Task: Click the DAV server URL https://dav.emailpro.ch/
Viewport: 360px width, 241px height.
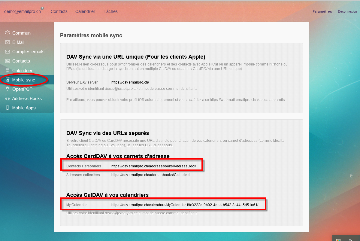Action: point(130,82)
